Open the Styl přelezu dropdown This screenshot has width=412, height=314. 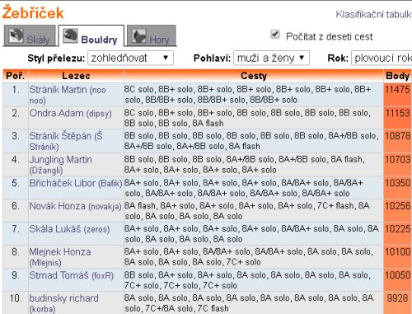[130, 58]
